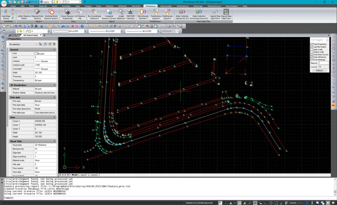This screenshot has width=337, height=205.
Task: Collapse the General properties section
Action: tap(54, 50)
